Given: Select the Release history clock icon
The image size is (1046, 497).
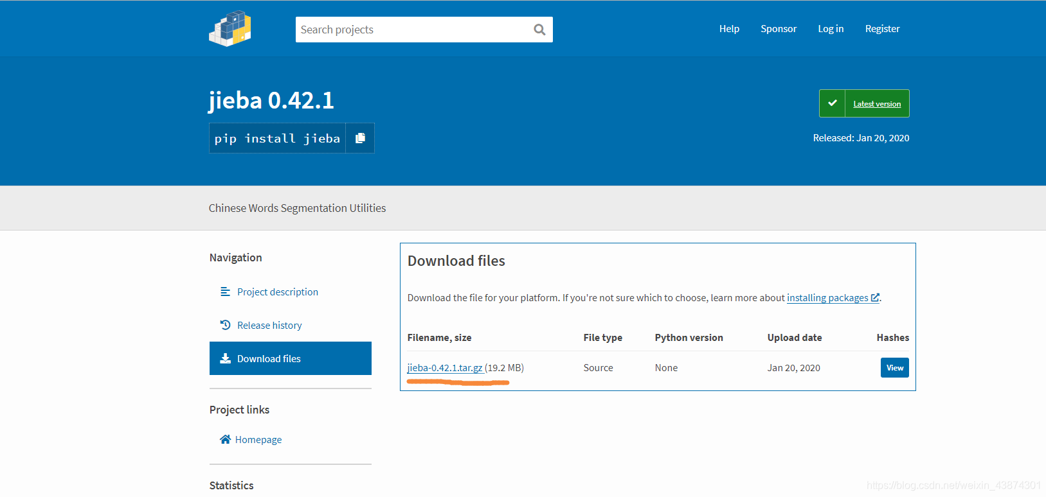Looking at the screenshot, I should coord(225,325).
